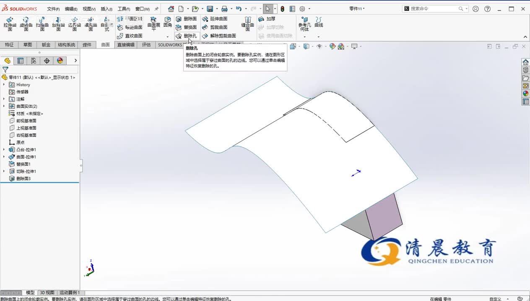Click the 替换面 replace face tool

(186, 27)
